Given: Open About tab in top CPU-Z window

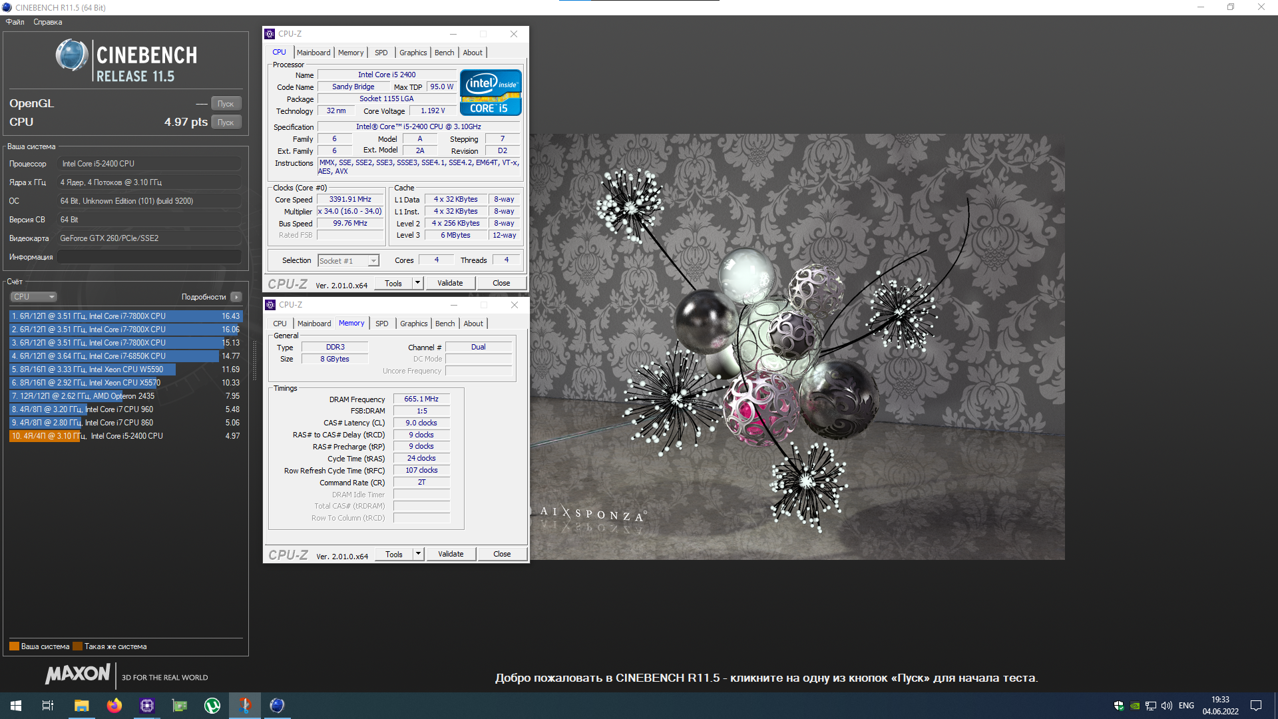Looking at the screenshot, I should click(x=473, y=53).
